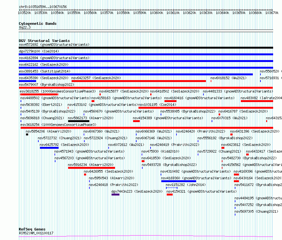Image resolution: width=282 pixels, height=240 pixels.
Task: Select nsv5638392 (Ebert2021) label
Action: [x=41, y=105]
